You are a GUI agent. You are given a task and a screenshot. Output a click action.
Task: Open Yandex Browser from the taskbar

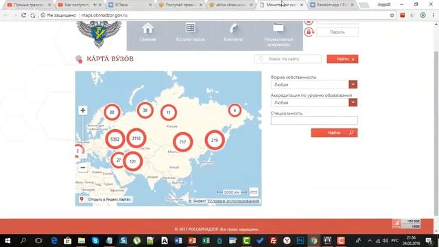(287, 241)
